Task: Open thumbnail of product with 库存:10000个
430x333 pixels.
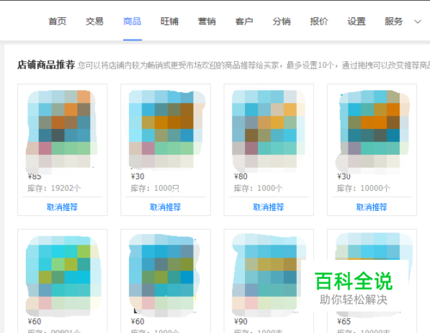Action: coord(372,131)
